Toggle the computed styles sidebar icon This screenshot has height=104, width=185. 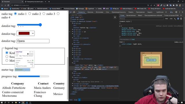coord(181,19)
